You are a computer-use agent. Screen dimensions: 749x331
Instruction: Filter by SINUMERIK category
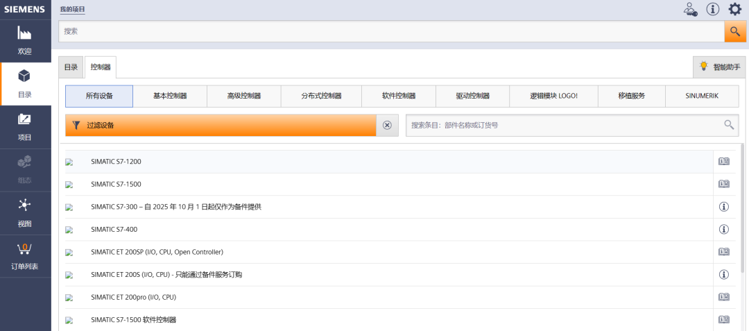tap(701, 96)
